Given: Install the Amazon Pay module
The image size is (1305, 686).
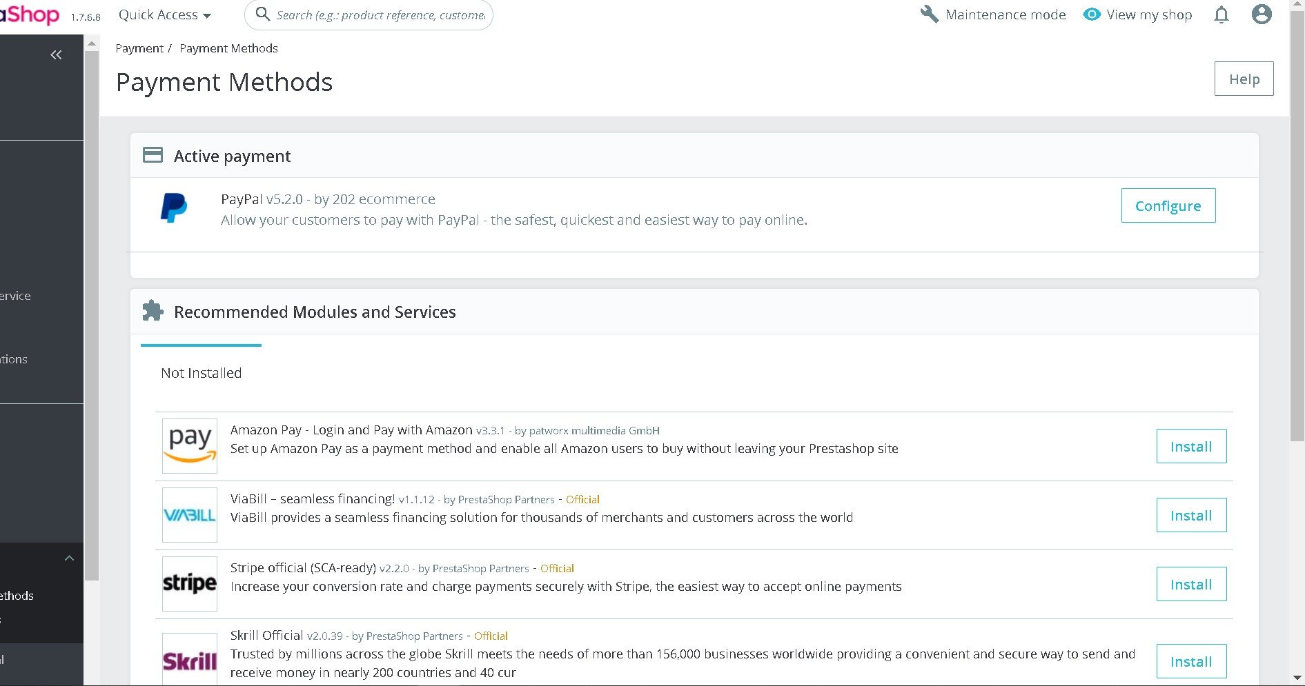Looking at the screenshot, I should (x=1191, y=446).
